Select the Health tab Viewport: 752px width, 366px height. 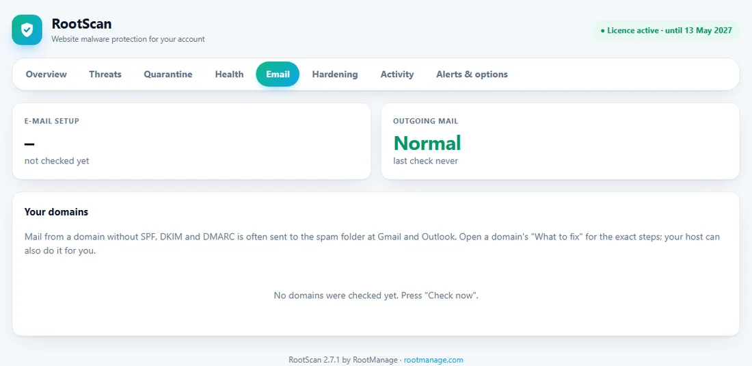tap(229, 75)
